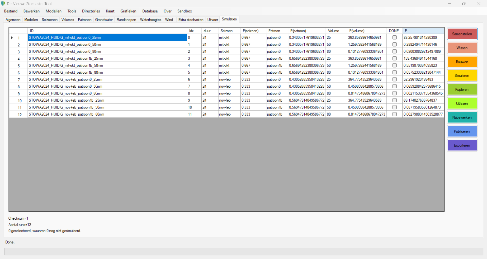Viewport: 487px width, 259px height.
Task: Sort by the P(seizoen) column header
Action: click(x=253, y=31)
